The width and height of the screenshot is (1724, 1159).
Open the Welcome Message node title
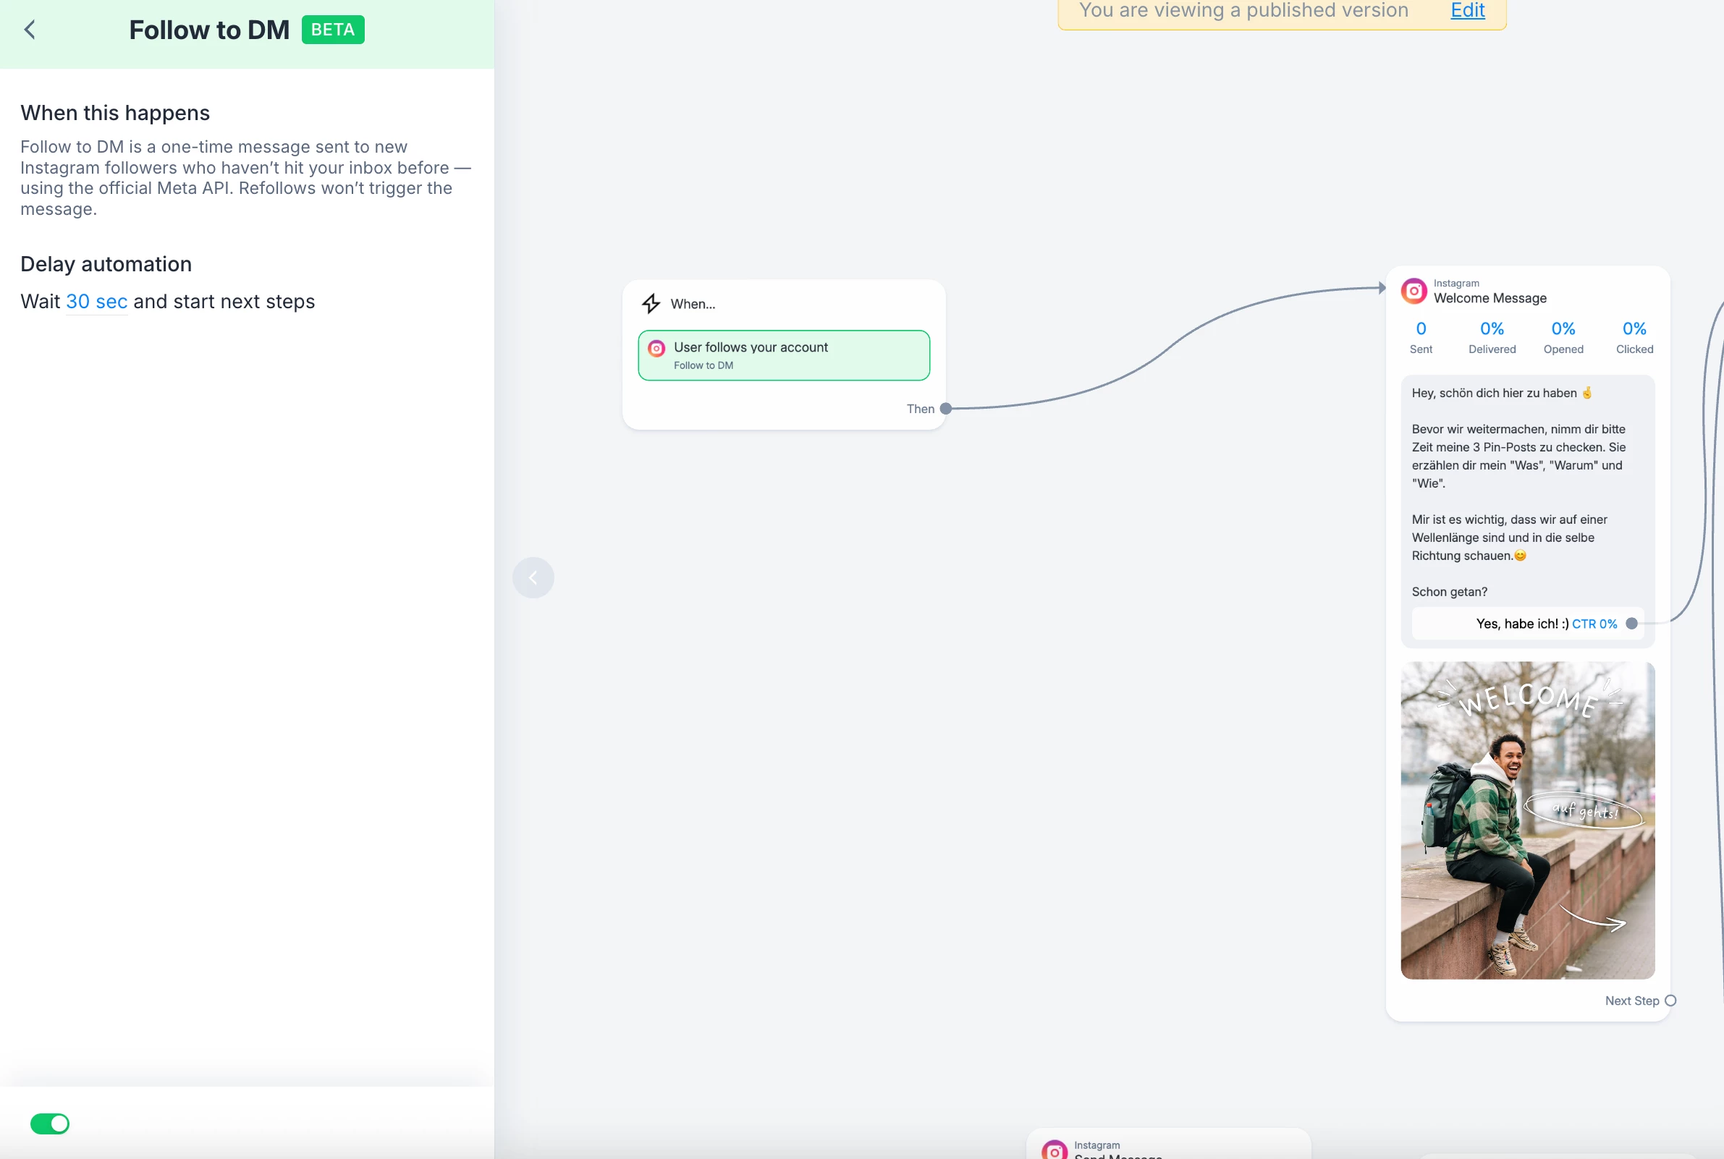click(1490, 298)
